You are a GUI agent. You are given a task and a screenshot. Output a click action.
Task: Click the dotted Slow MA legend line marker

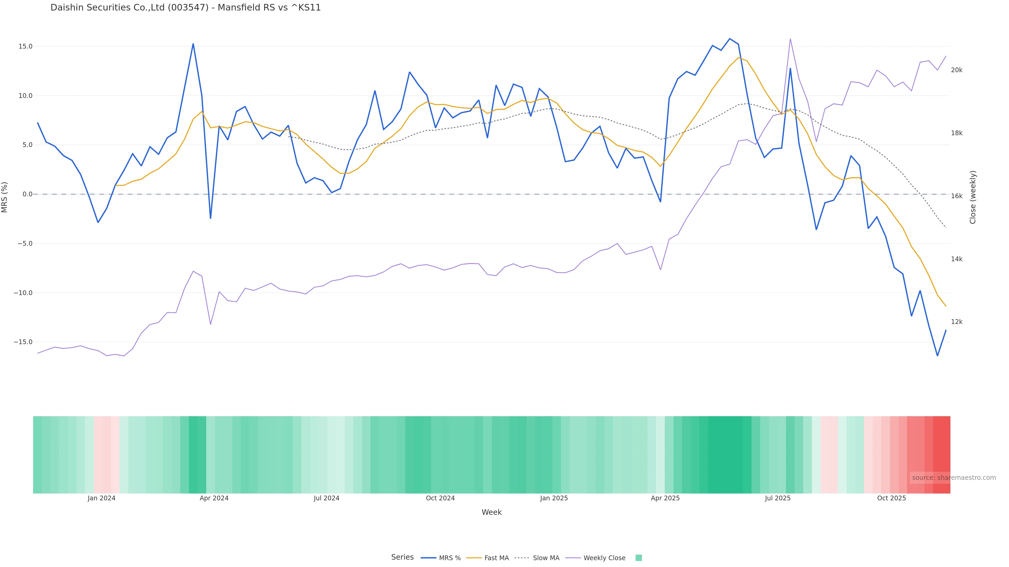522,558
